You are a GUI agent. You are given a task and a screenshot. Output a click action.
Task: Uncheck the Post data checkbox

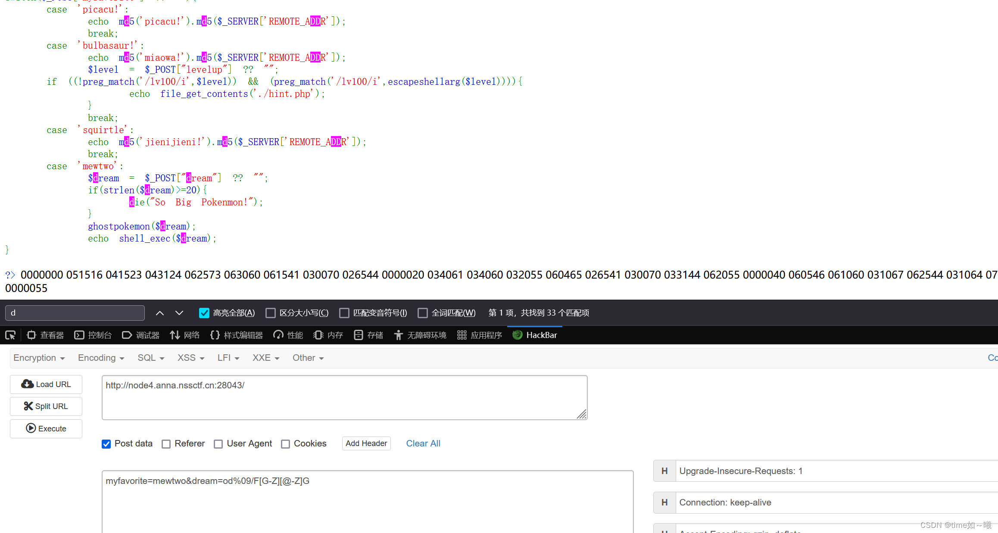[x=106, y=444]
